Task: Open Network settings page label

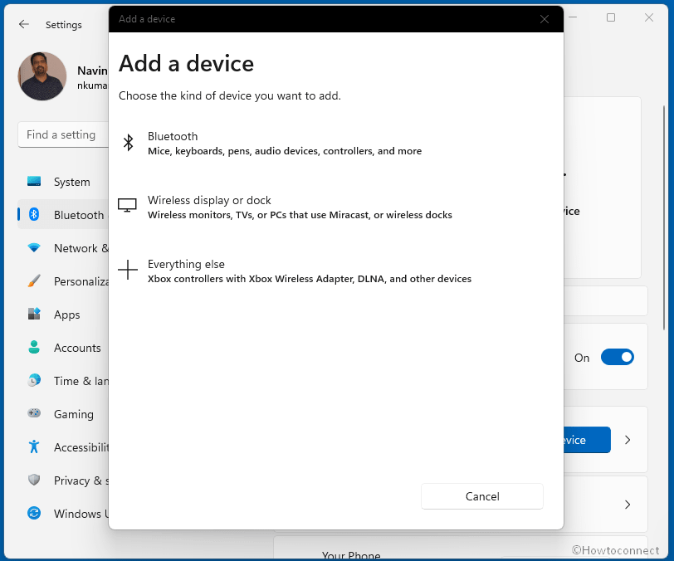Action: pos(81,248)
